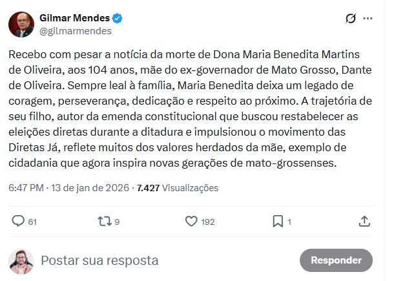Click your avatar beside the reply field
Image resolution: width=396 pixels, height=281 pixels.
21,261
